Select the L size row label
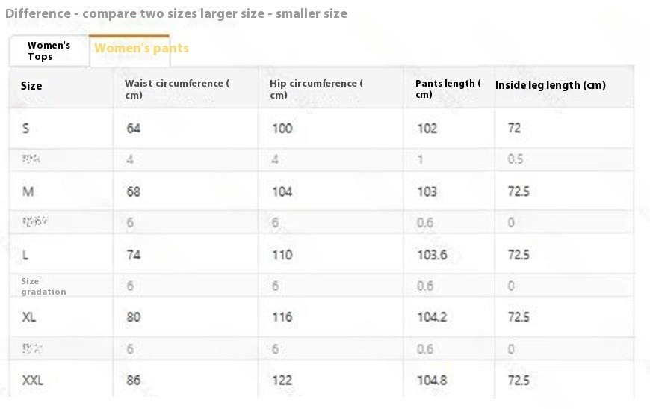650x409 pixels. pos(25,255)
